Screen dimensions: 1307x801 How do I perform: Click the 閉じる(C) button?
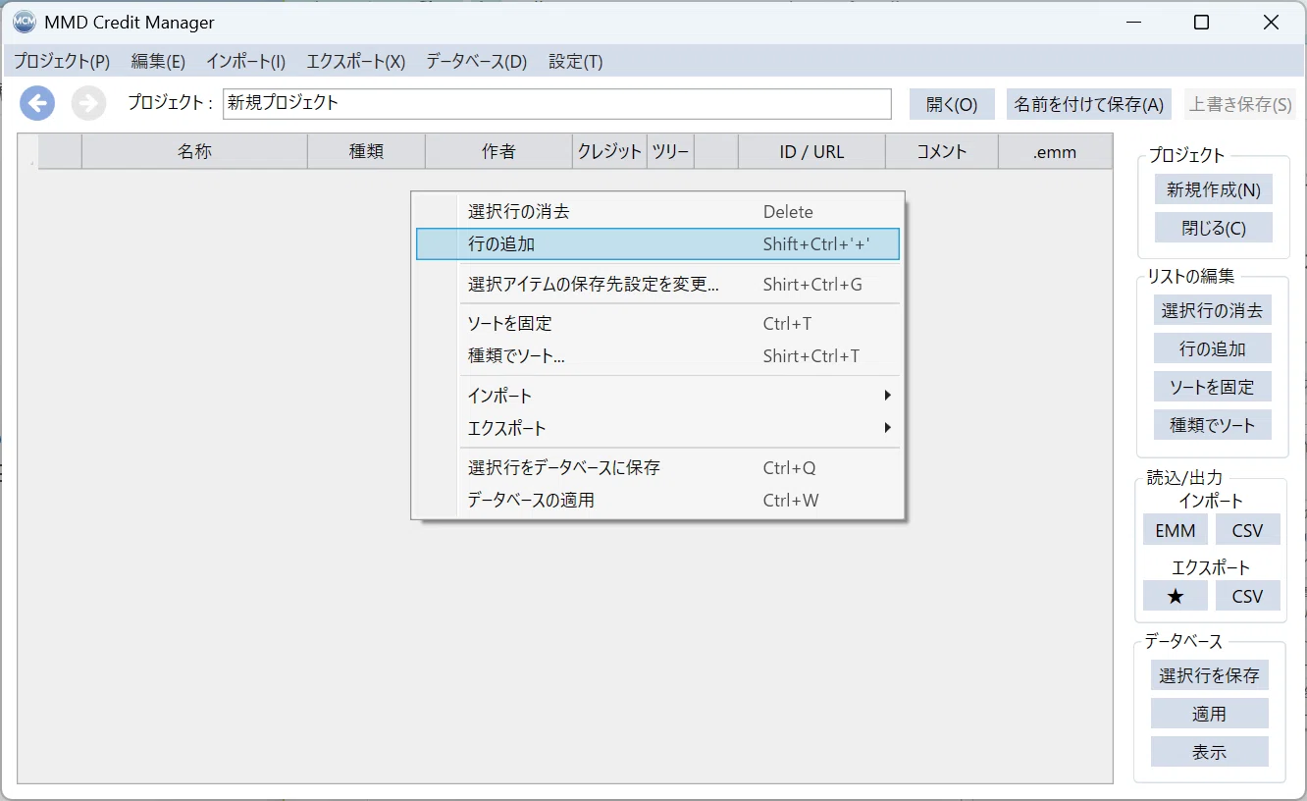tap(1214, 228)
